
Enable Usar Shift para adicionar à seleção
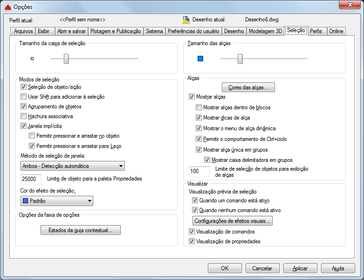pos(23,97)
